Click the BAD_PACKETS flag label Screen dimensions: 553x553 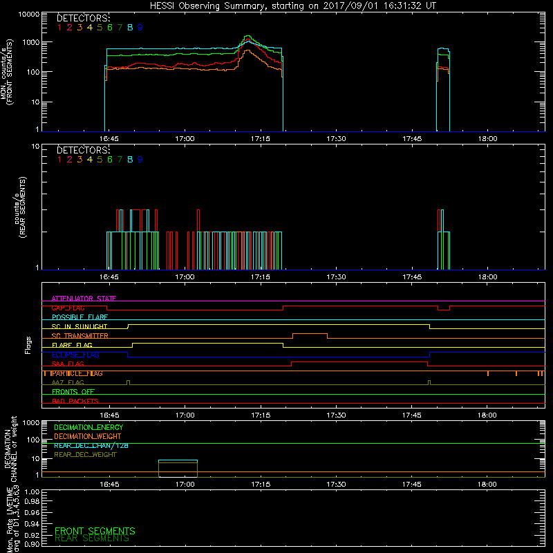[75, 401]
